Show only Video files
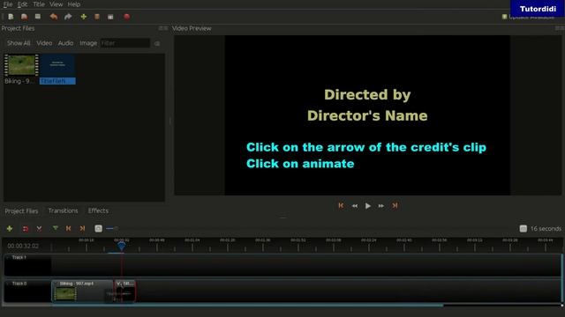The image size is (565, 317). [44, 43]
